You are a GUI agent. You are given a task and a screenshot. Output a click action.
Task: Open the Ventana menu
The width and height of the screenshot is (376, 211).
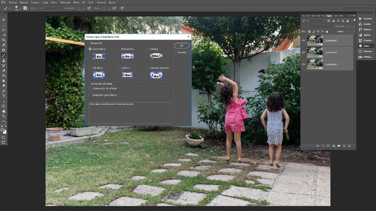(x=101, y=3)
